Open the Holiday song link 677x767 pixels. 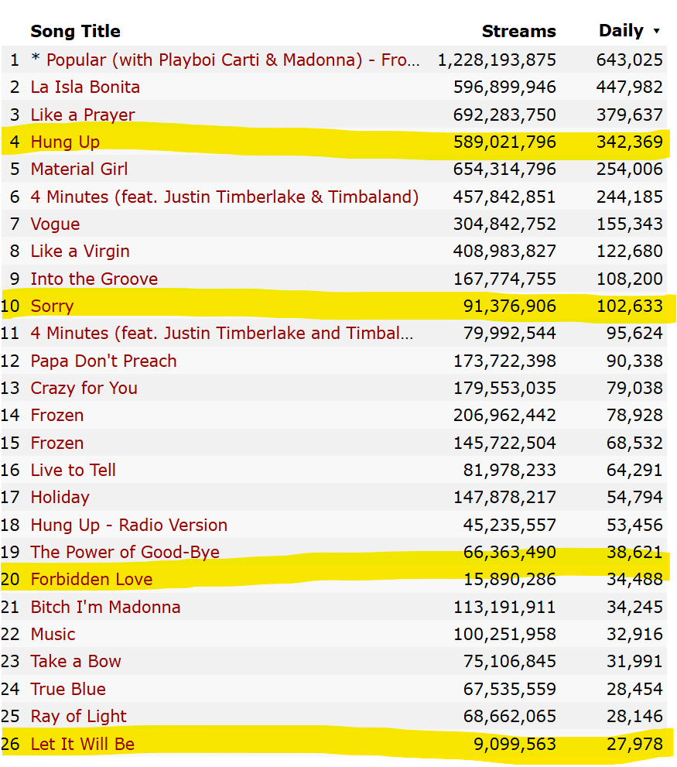(60, 497)
